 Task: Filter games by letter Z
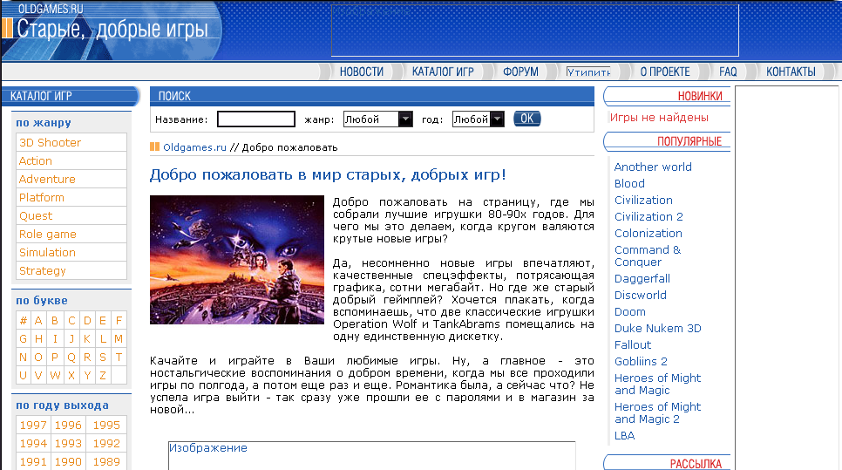[x=103, y=376]
